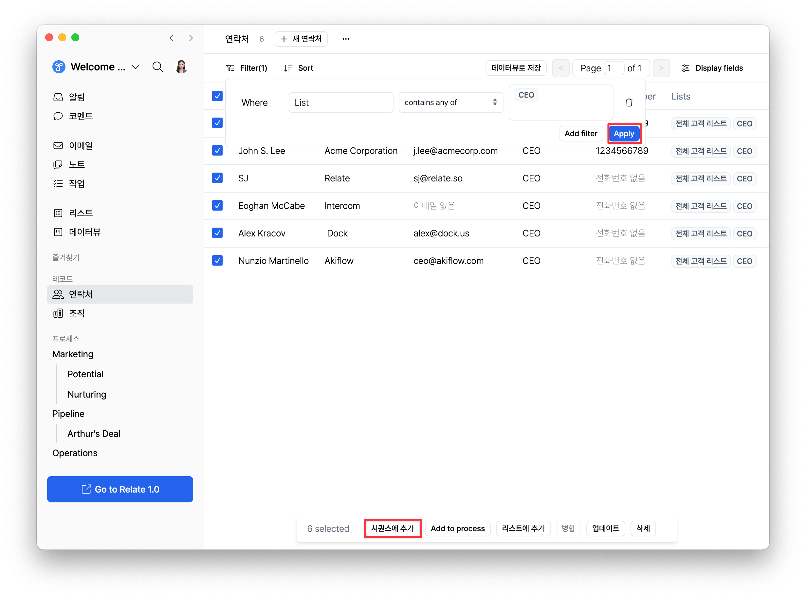Click the Akiflow organization cell
This screenshot has width=806, height=598.
[339, 261]
